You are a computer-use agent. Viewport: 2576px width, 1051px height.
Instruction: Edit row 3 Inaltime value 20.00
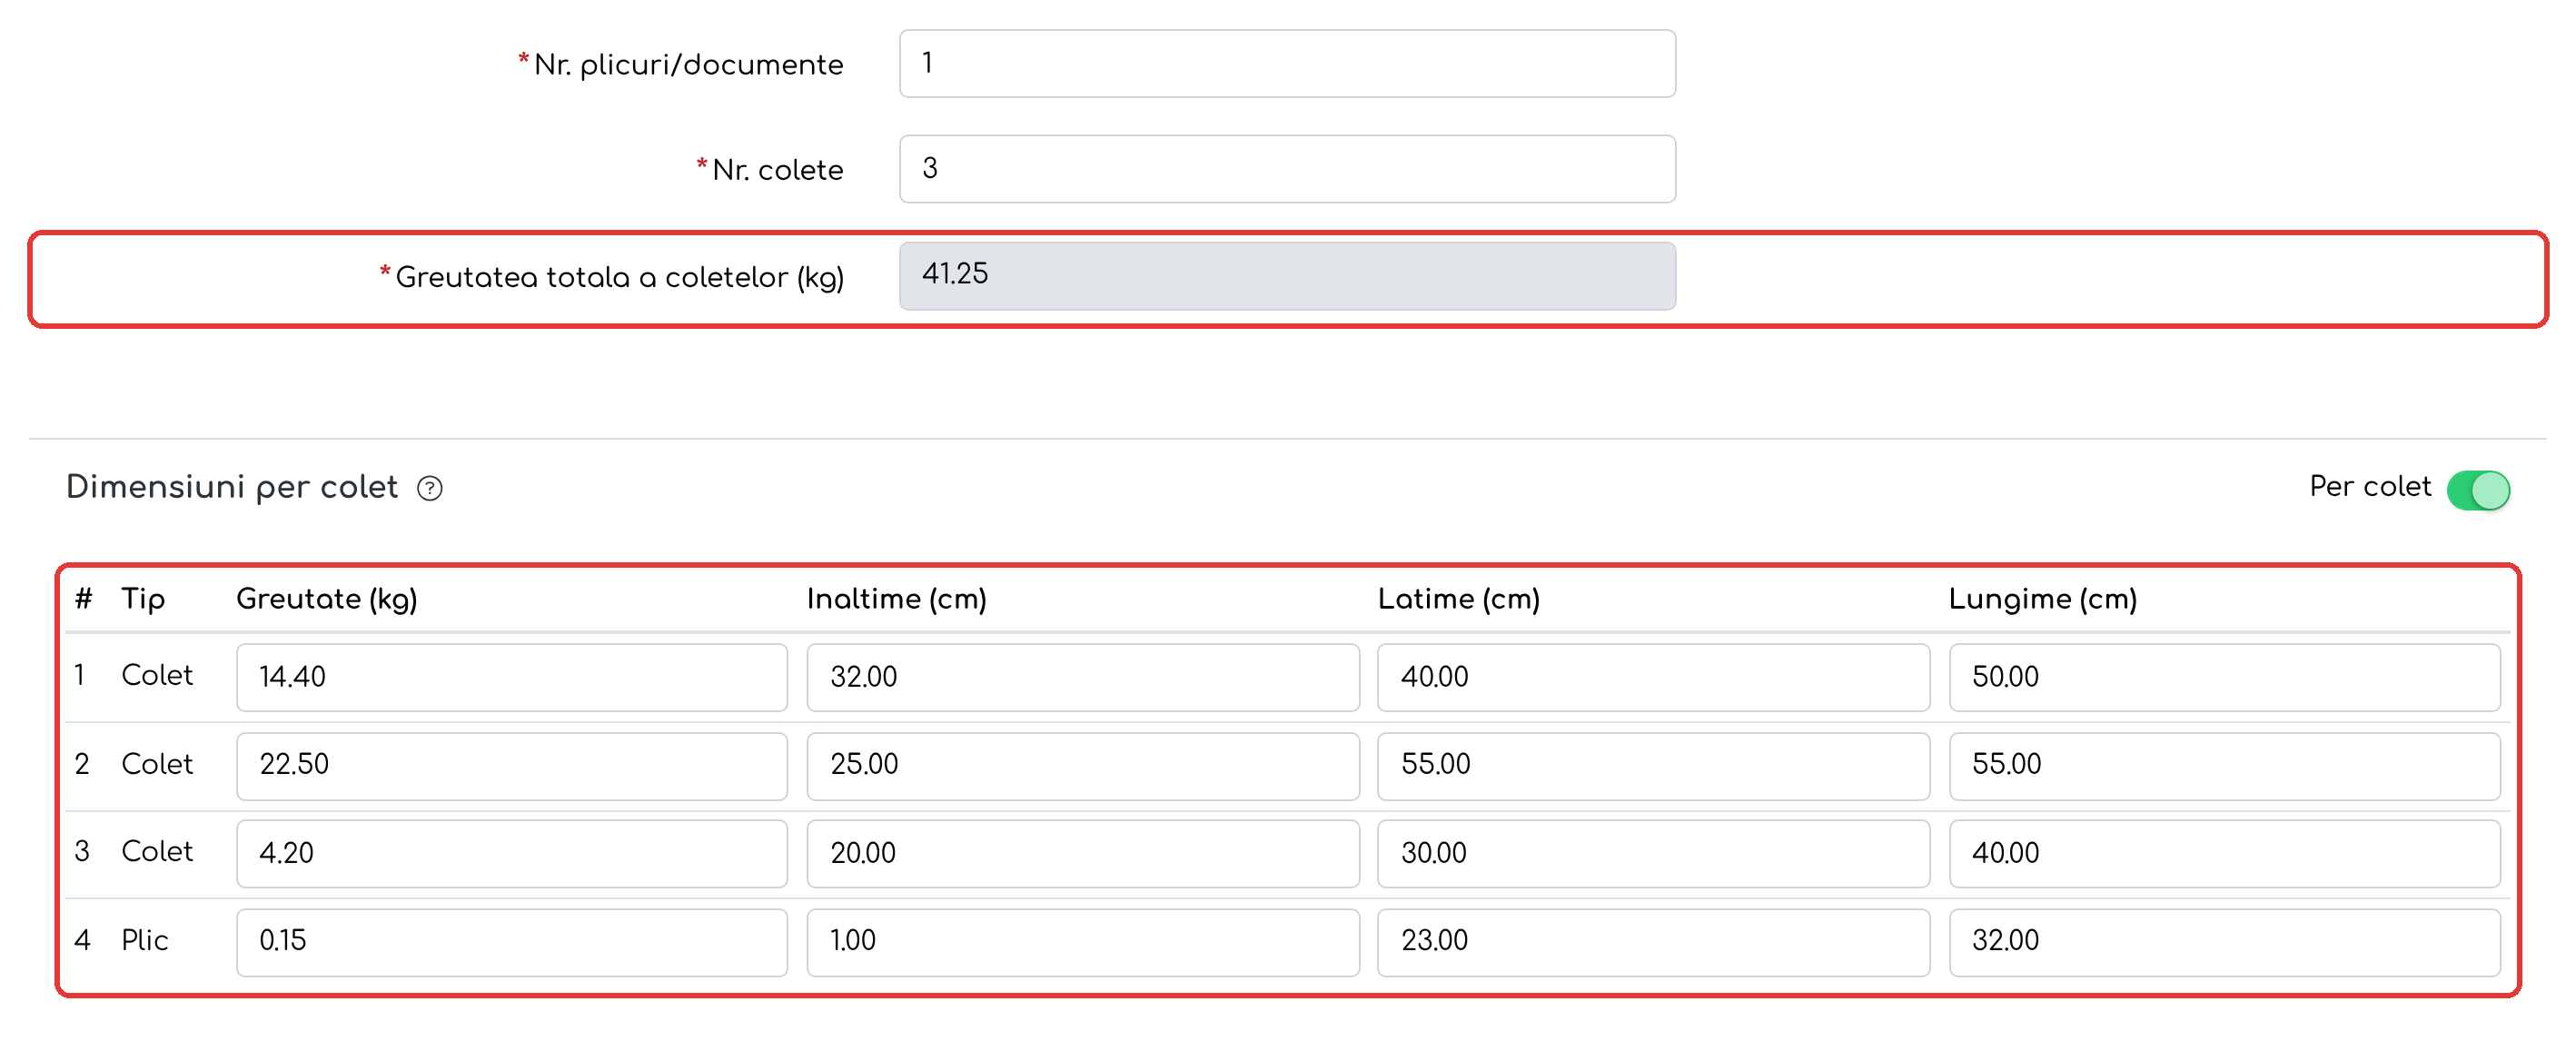tap(1083, 854)
